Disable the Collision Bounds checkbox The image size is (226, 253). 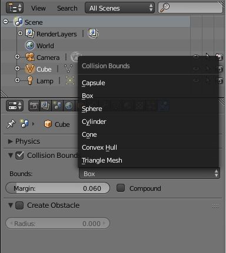point(19,156)
